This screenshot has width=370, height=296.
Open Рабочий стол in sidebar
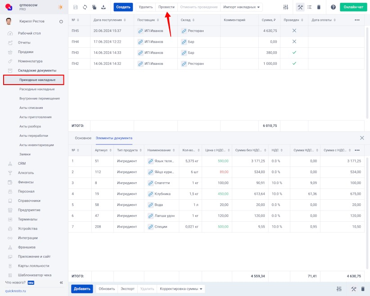click(x=29, y=33)
